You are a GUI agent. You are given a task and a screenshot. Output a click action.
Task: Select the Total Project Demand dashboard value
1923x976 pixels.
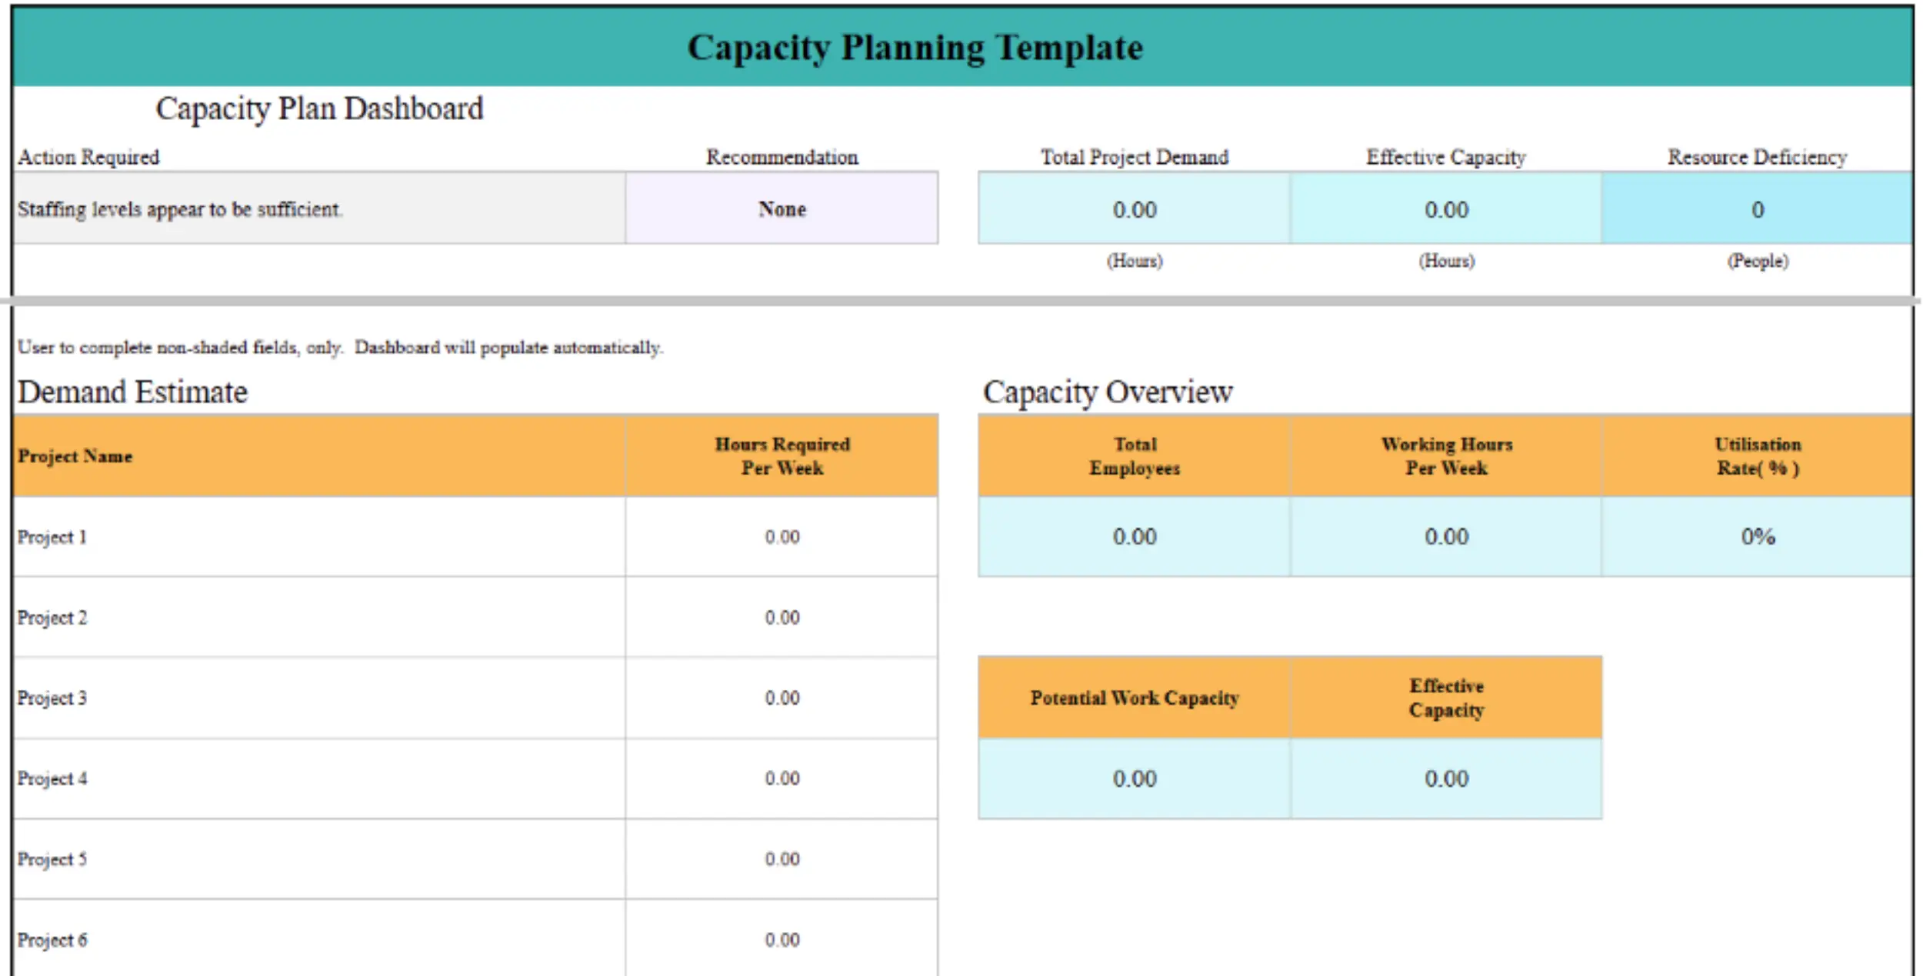point(1134,210)
